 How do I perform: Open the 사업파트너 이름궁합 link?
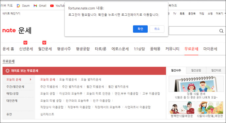[x=138, y=107]
